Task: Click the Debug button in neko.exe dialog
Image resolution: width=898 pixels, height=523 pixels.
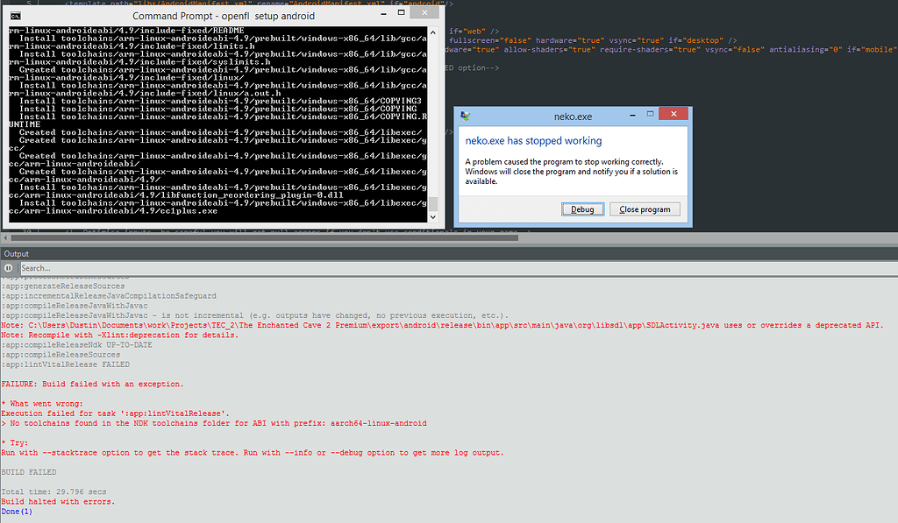Action: click(582, 209)
